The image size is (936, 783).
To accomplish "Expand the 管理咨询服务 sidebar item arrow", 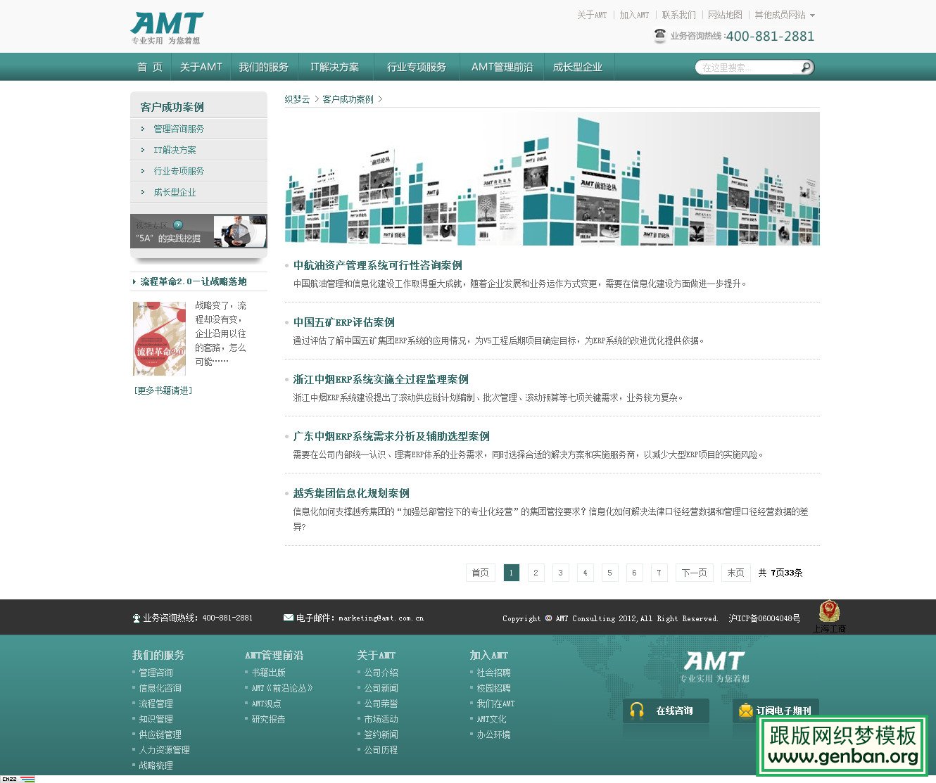I will click(x=144, y=129).
